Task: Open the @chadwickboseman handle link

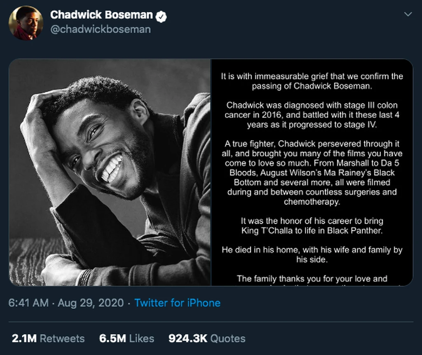Action: [101, 29]
